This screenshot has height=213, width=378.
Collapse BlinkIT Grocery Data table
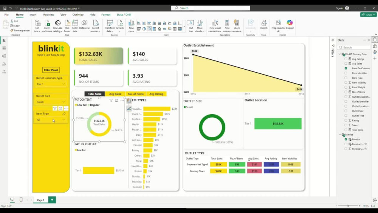340,54
